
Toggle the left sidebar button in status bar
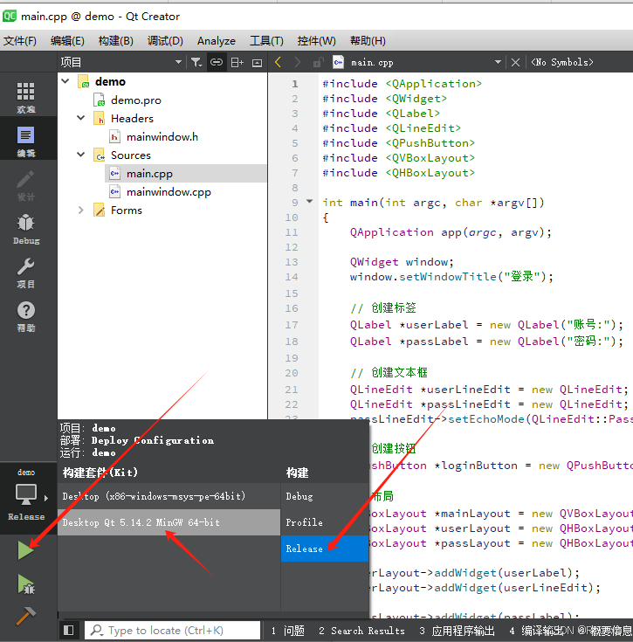pyautogui.click(x=68, y=630)
